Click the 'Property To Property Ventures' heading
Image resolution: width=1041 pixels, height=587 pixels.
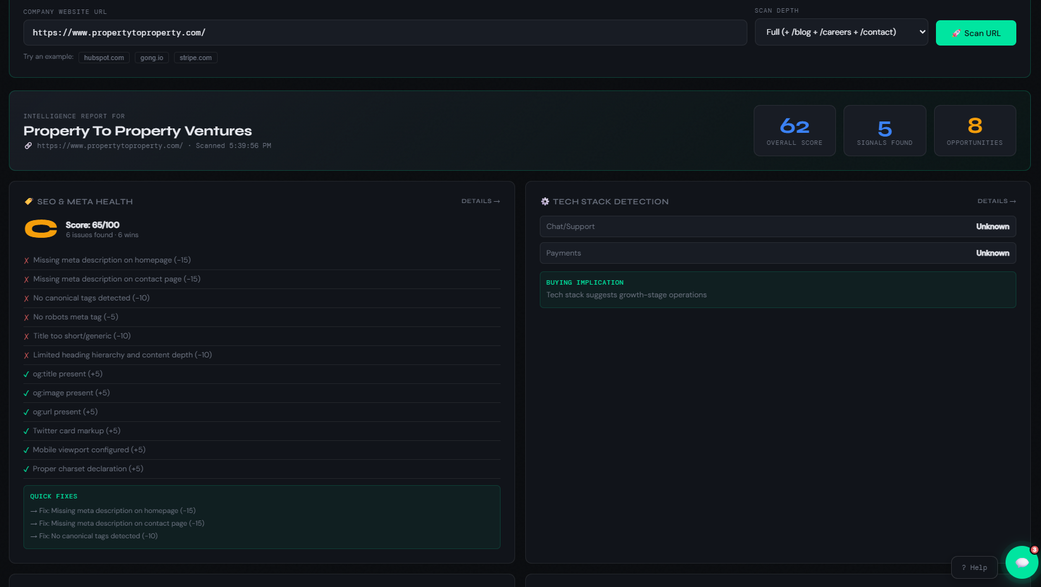coord(137,131)
